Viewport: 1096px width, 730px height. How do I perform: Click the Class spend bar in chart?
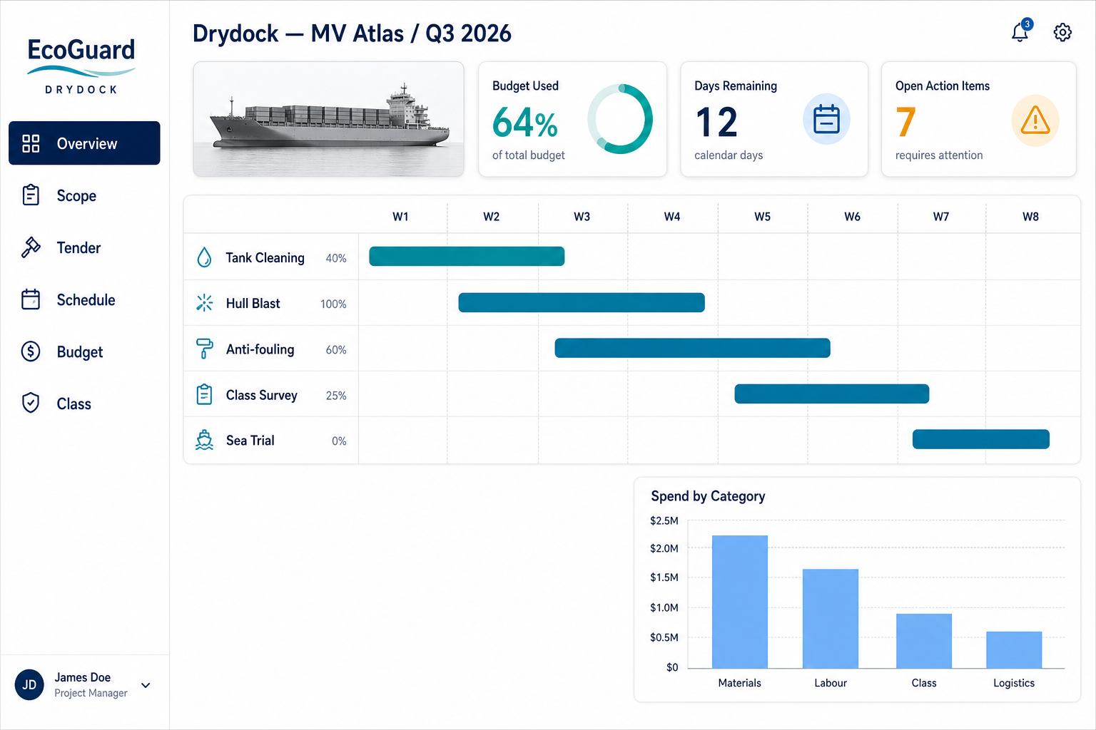924,641
